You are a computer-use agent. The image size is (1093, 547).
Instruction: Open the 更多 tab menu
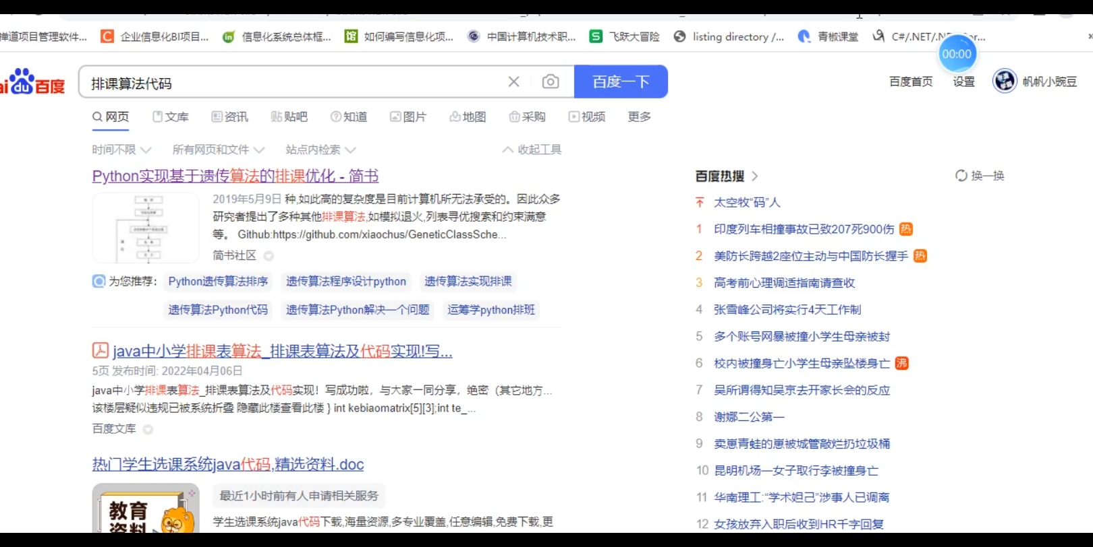click(x=639, y=117)
